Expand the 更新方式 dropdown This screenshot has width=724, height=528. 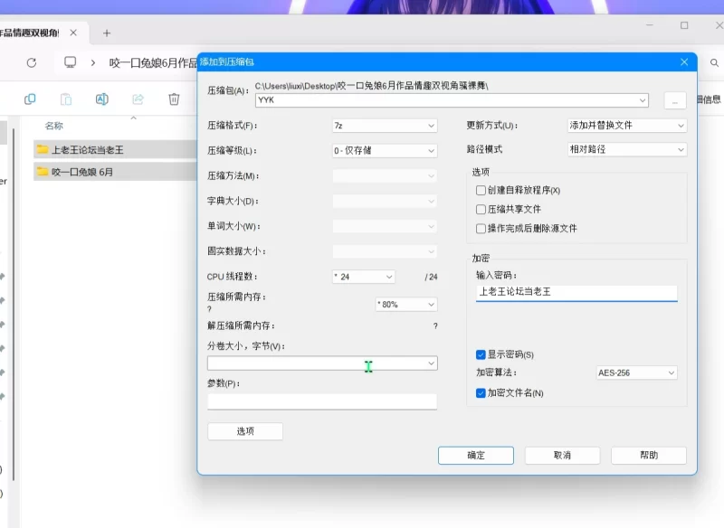(x=626, y=126)
